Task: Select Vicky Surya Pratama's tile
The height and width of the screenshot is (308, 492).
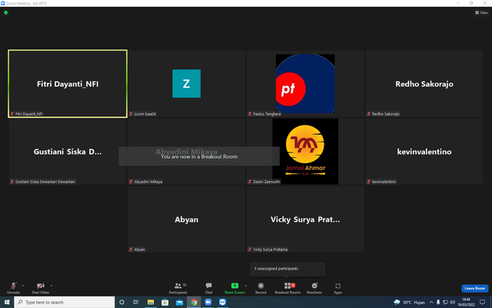Action: click(x=305, y=219)
